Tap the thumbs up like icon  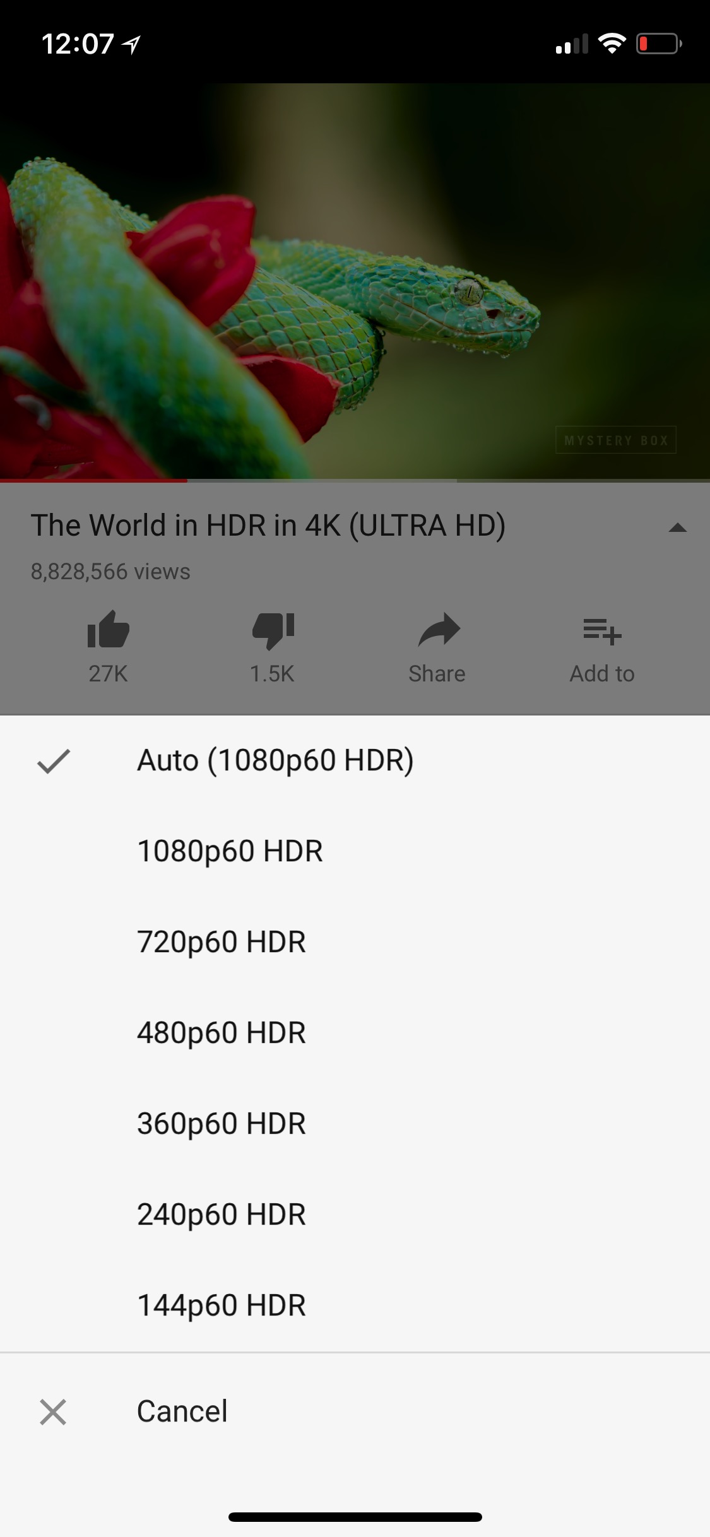[x=108, y=629]
